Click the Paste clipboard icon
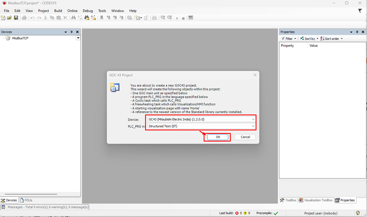Image resolution: width=367 pixels, height=217 pixels. click(59, 18)
